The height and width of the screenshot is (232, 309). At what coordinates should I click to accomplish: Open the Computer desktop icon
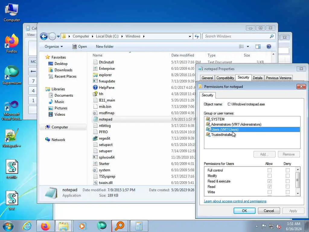(x=12, y=13)
